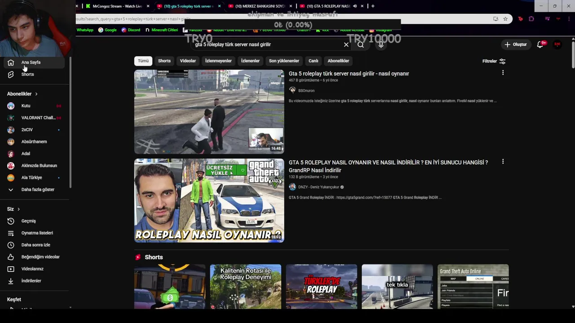The image size is (575, 323).
Task: Open the Absürthanem channel subscription
Action: [x=34, y=142]
